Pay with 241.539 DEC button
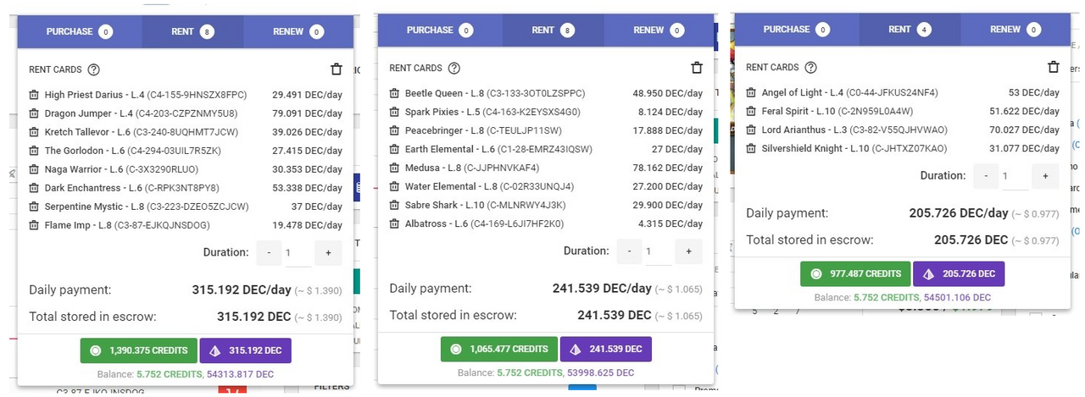The height and width of the screenshot is (397, 1085). coord(604,349)
